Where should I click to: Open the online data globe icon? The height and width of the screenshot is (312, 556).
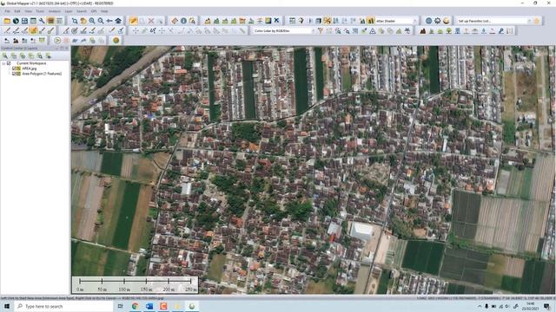[16, 21]
